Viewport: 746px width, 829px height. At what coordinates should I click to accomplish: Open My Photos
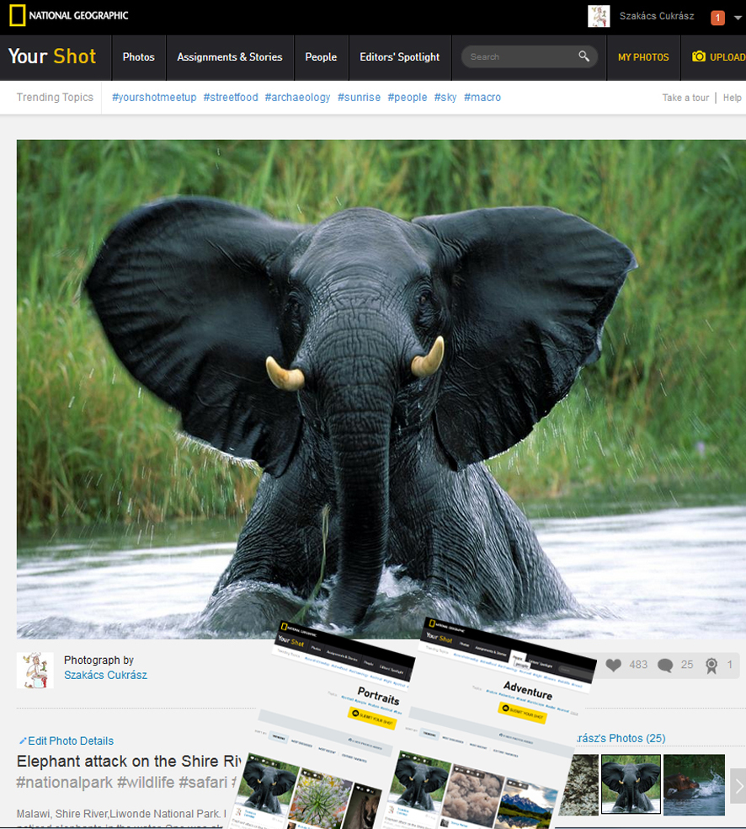click(x=643, y=57)
